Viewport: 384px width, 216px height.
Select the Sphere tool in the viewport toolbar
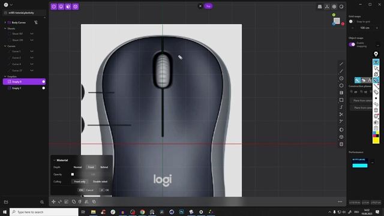(x=341, y=130)
